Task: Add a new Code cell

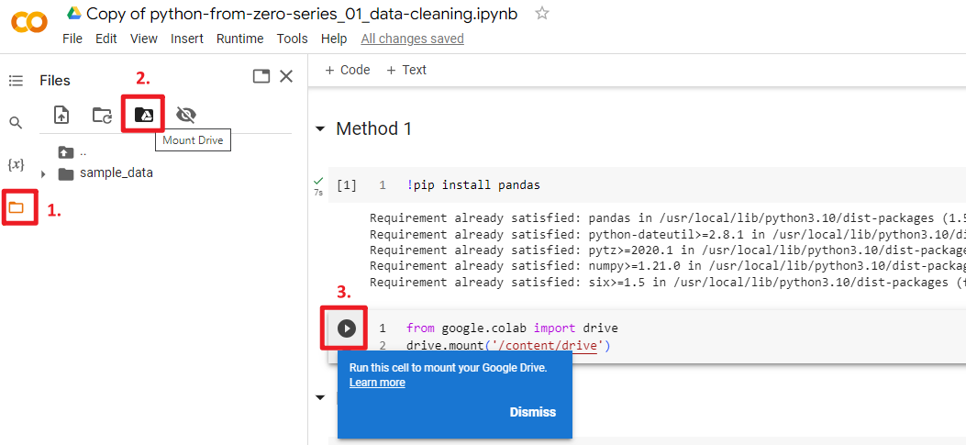Action: point(348,71)
